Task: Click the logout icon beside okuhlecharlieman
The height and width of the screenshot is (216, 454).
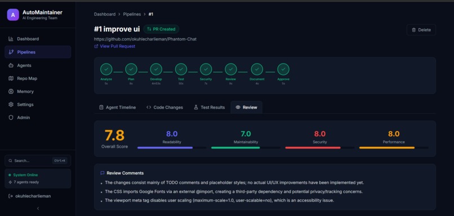Action: point(11,196)
